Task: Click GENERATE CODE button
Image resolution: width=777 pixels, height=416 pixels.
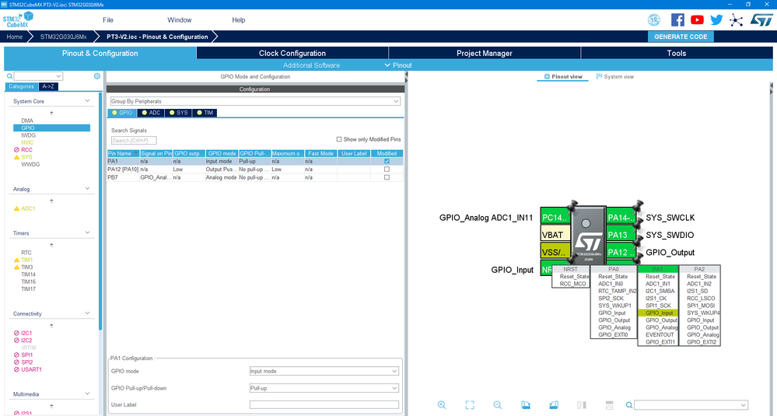Action: click(x=681, y=37)
